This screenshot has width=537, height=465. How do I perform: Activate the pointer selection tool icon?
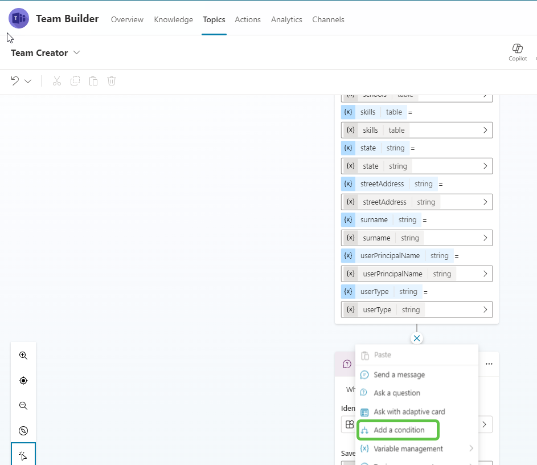tap(23, 455)
